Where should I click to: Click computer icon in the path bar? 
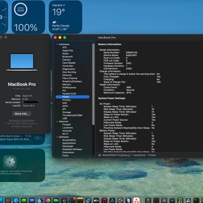(x=99, y=155)
